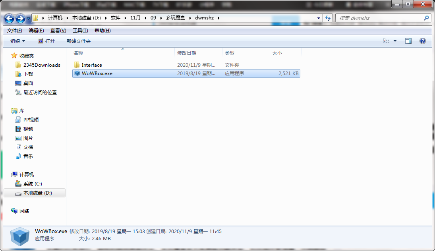The width and height of the screenshot is (435, 251).
Task: Open the 工具(T) menu
Action: [80, 31]
